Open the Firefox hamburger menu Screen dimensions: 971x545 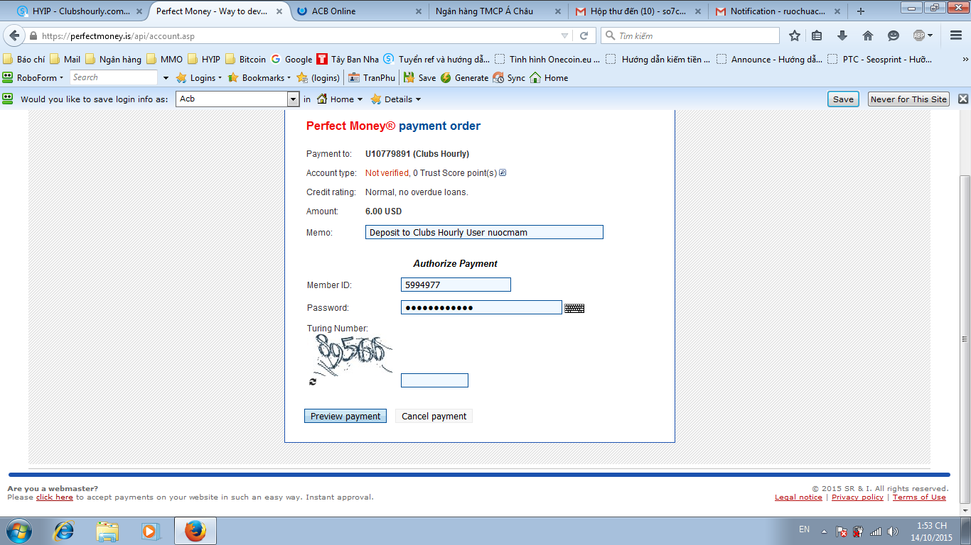[x=955, y=35]
